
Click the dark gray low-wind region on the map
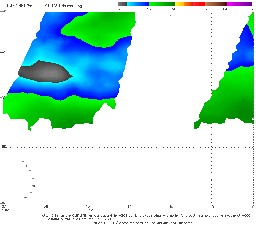point(44,72)
